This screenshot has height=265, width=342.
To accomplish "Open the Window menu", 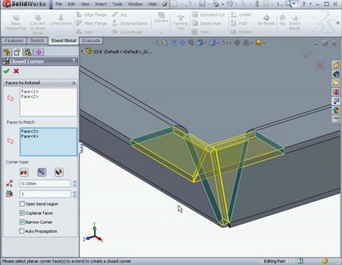I will [135, 4].
